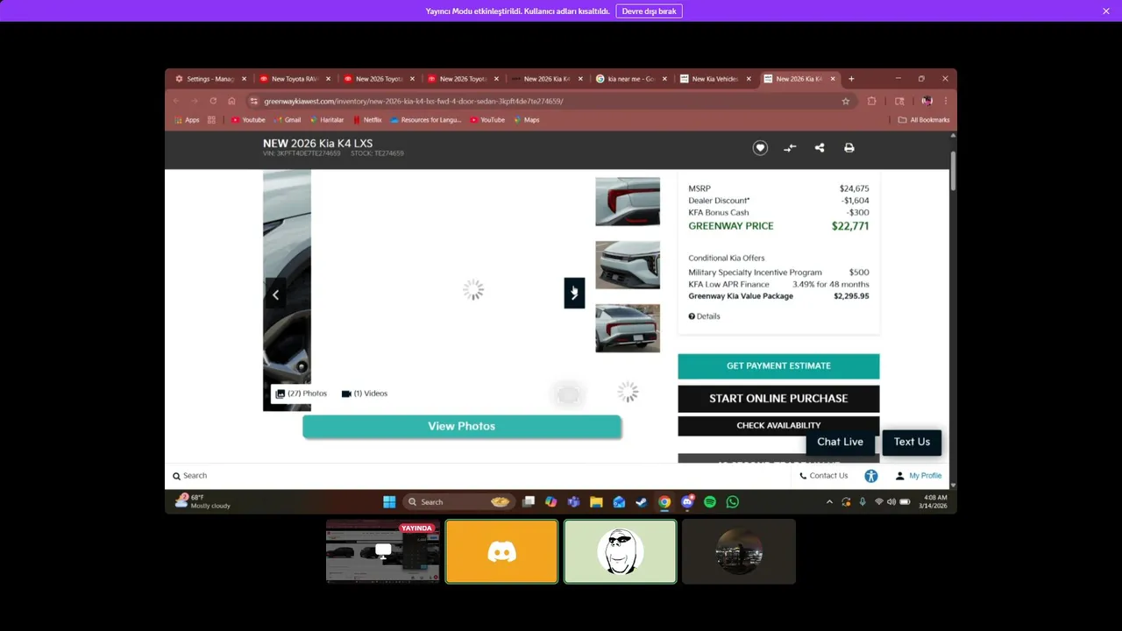
Task: Open the Text Us widget
Action: tap(912, 442)
